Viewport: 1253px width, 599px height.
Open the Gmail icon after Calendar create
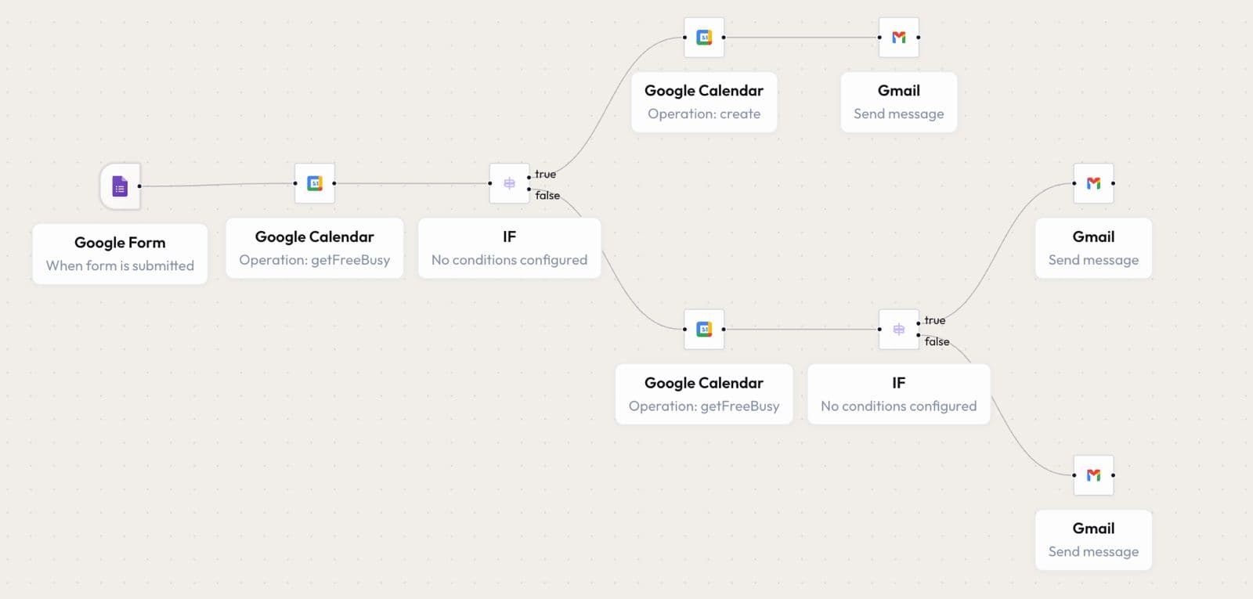pos(899,37)
